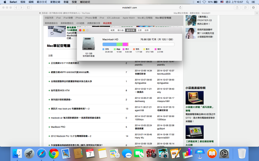Viewport: 259px width, 161px height.
Task: Open the Trash in the Dock
Action: (242, 153)
